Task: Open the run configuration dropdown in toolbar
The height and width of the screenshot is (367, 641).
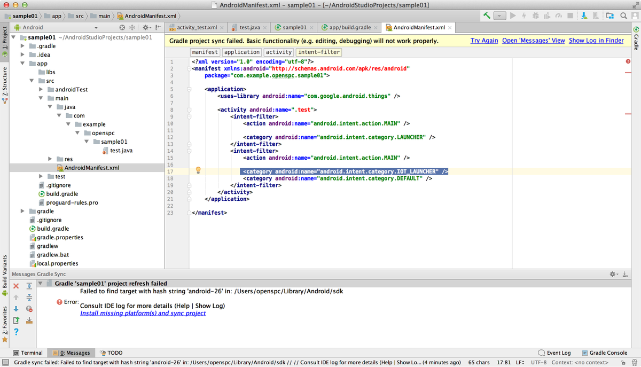Action: tap(499, 16)
